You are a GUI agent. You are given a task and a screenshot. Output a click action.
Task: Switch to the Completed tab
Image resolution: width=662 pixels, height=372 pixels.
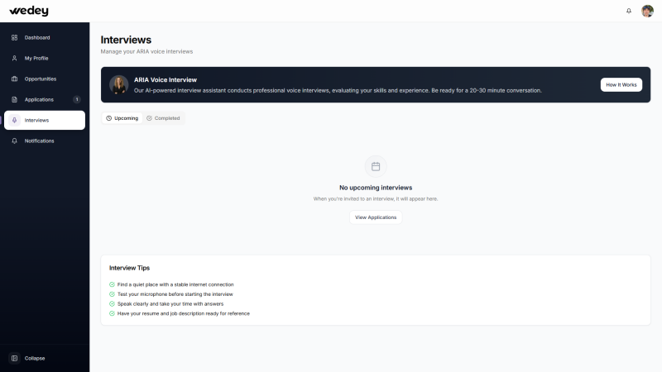tap(163, 118)
